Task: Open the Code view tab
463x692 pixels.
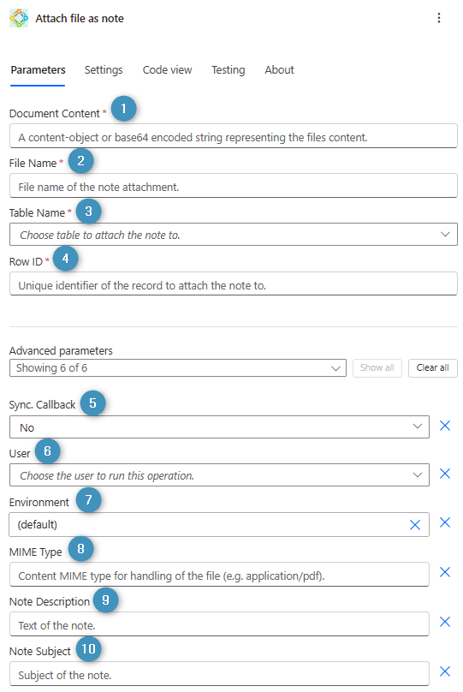Action: (167, 69)
